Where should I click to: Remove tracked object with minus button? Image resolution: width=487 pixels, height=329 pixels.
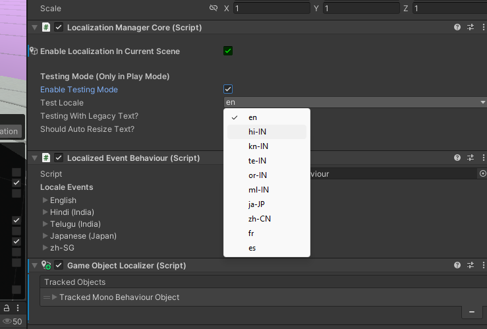471,312
